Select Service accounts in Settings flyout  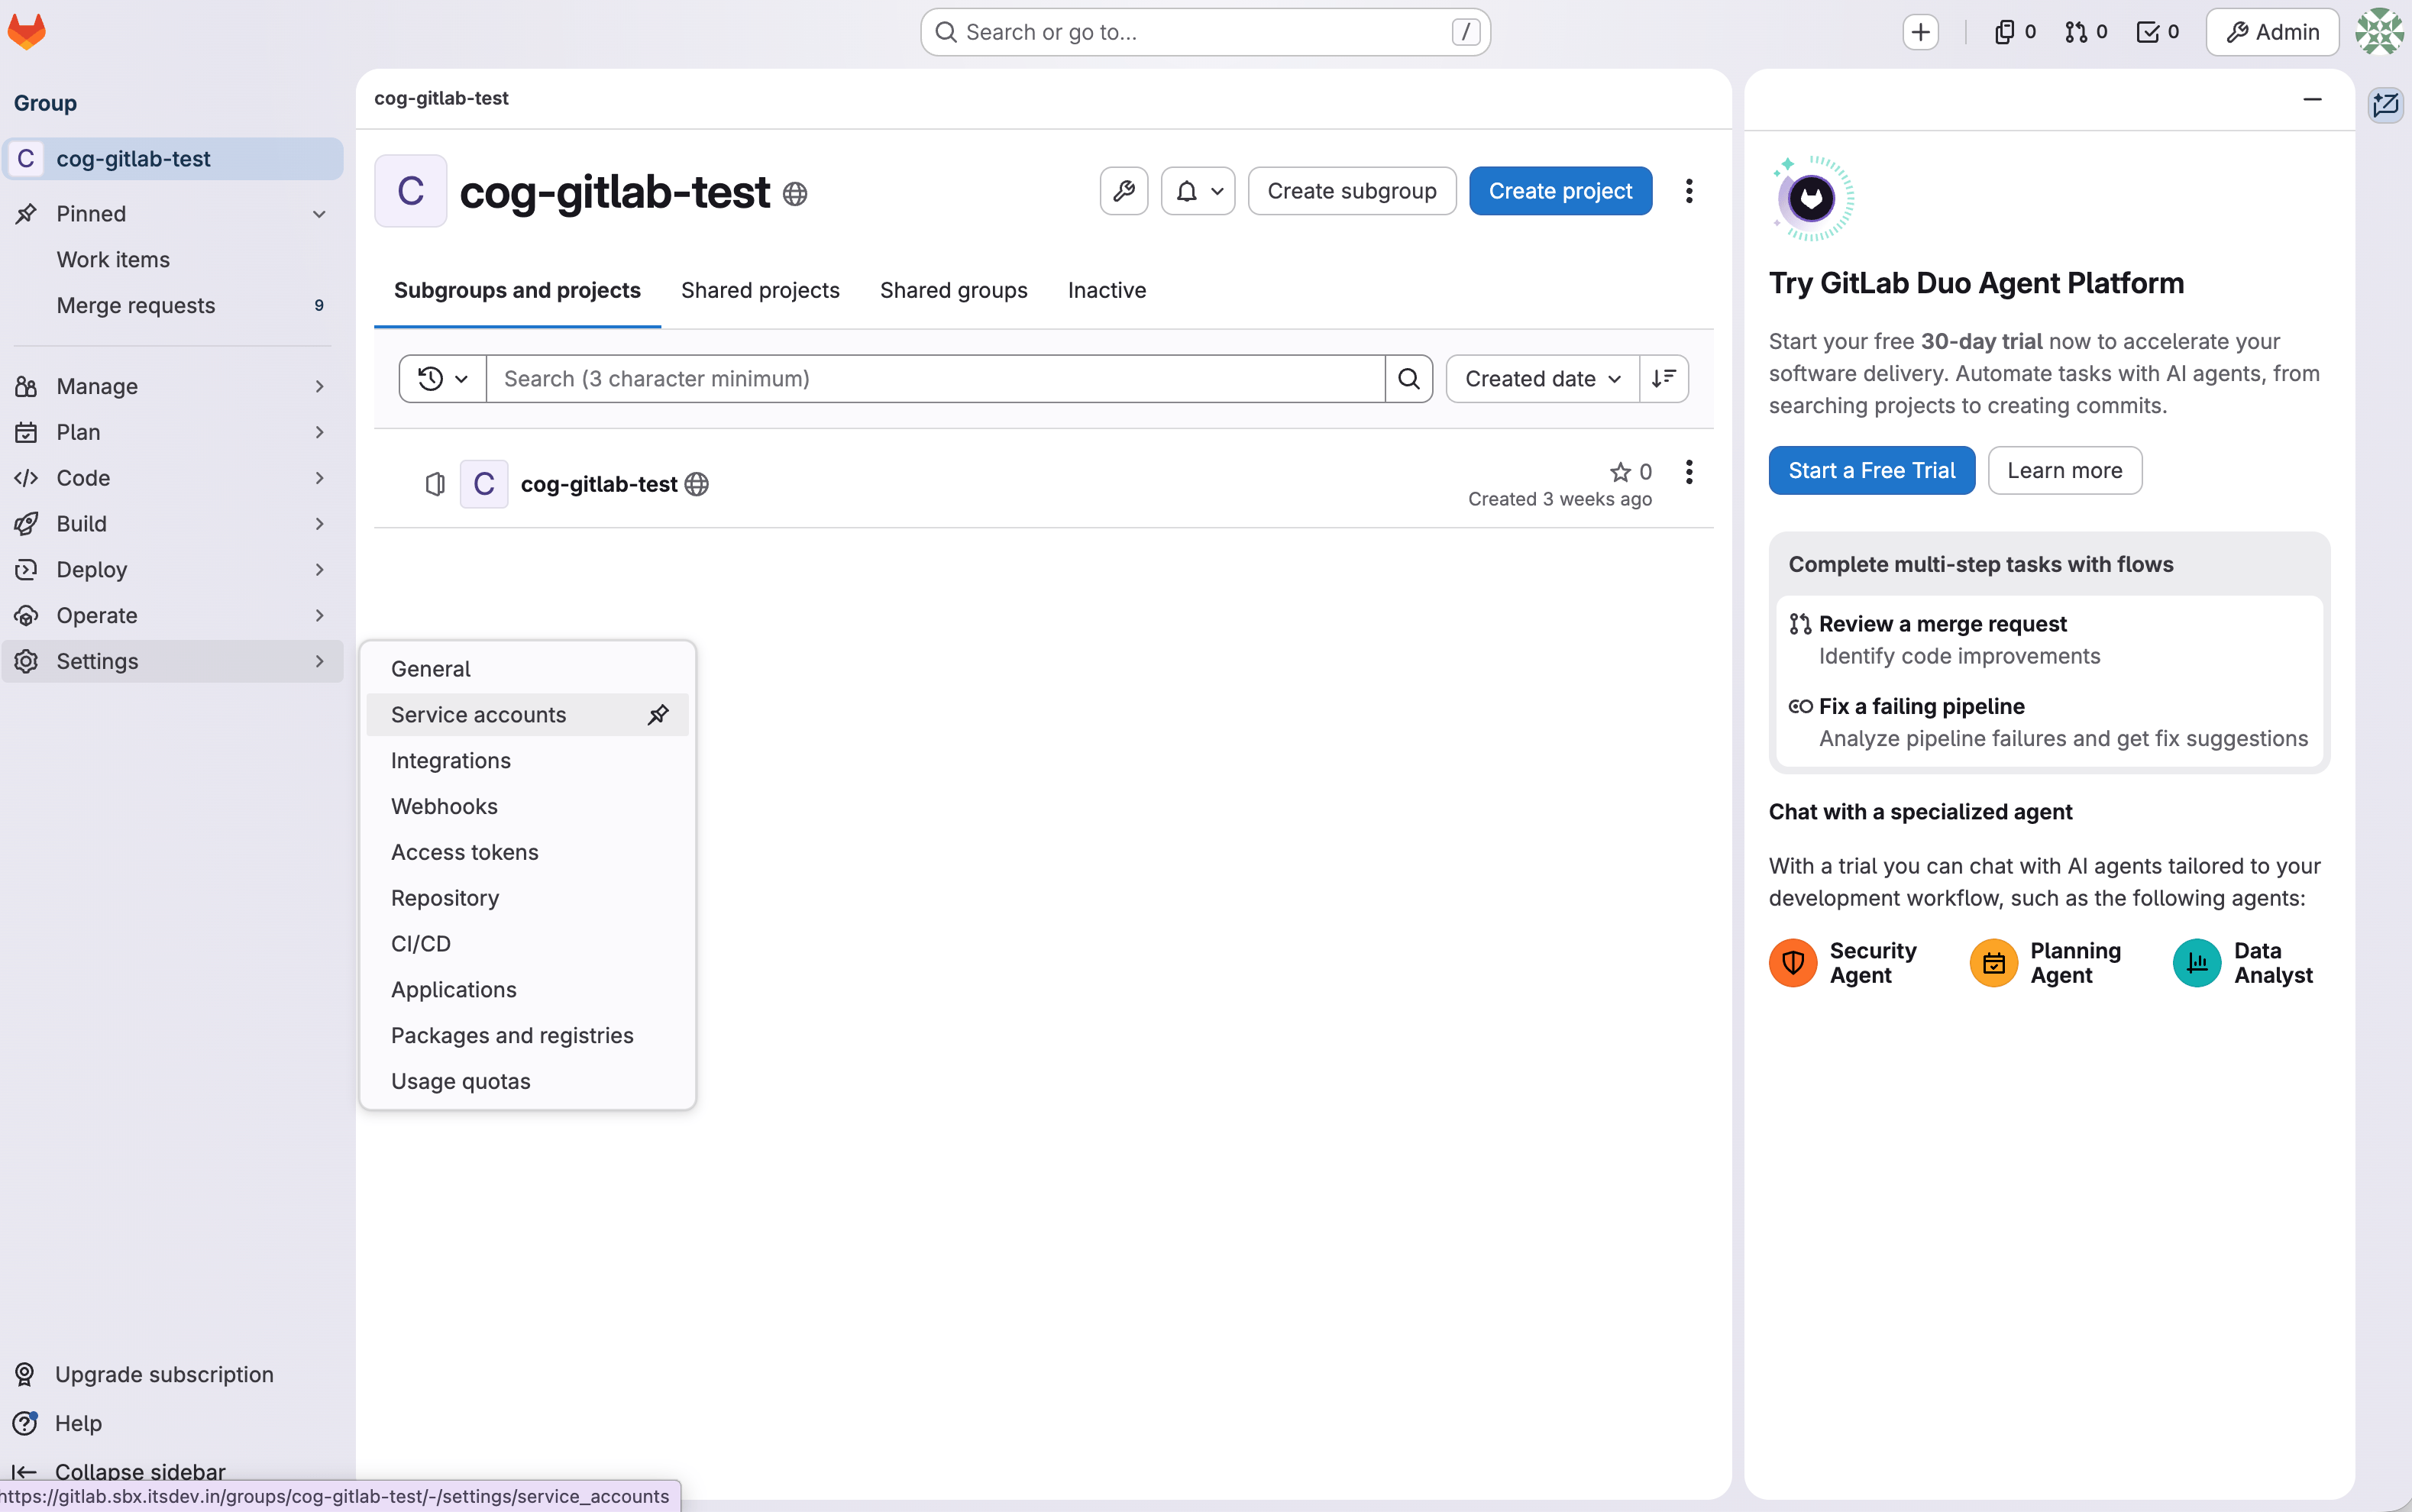(x=527, y=715)
